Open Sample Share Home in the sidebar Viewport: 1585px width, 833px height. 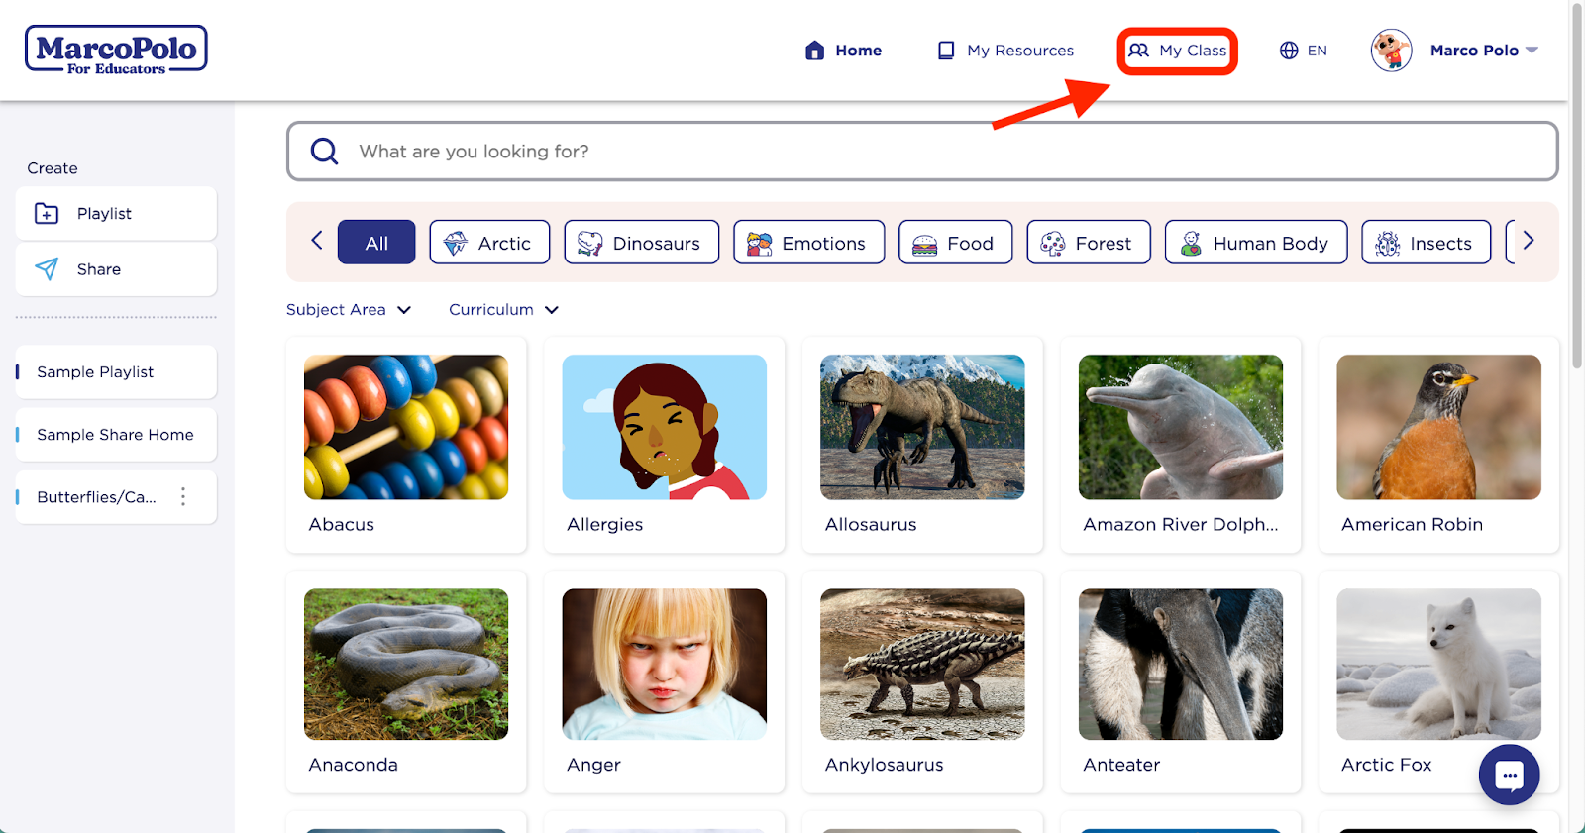coord(116,434)
